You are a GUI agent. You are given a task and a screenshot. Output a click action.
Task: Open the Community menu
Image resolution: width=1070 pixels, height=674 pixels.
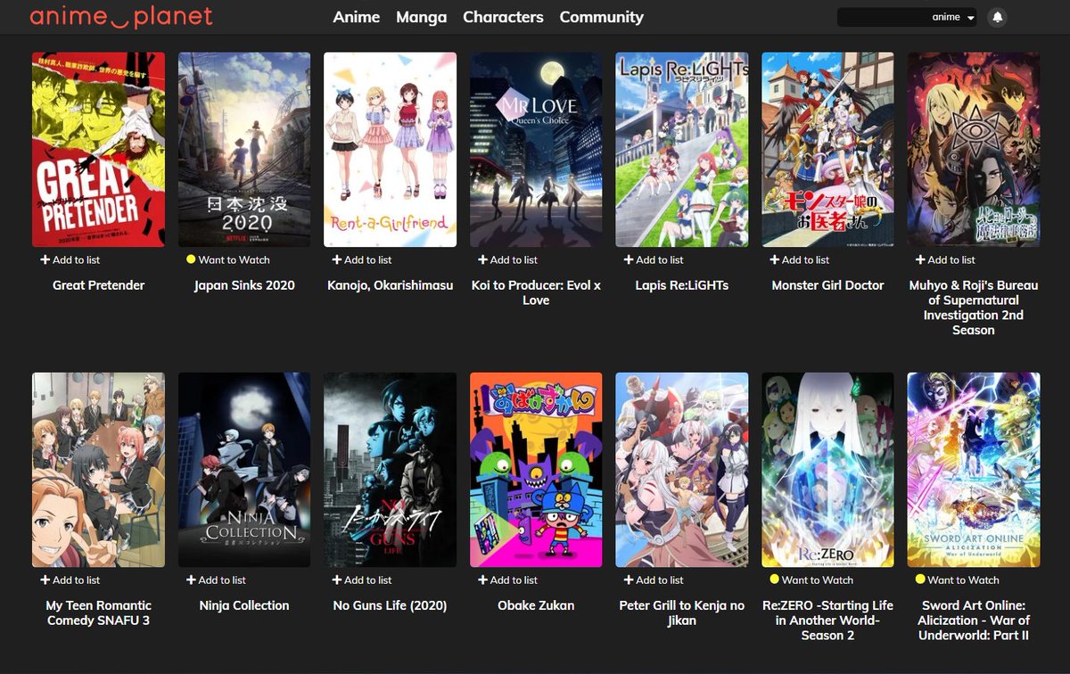point(601,17)
